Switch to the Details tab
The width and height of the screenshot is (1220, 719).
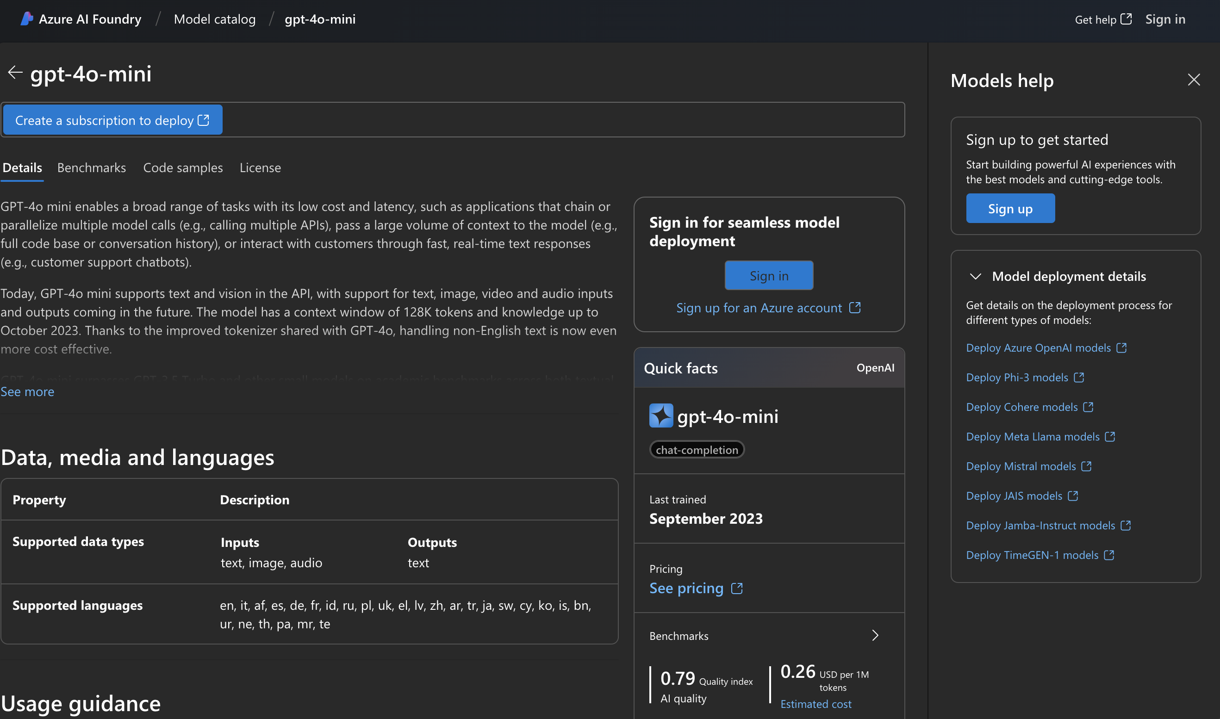22,167
